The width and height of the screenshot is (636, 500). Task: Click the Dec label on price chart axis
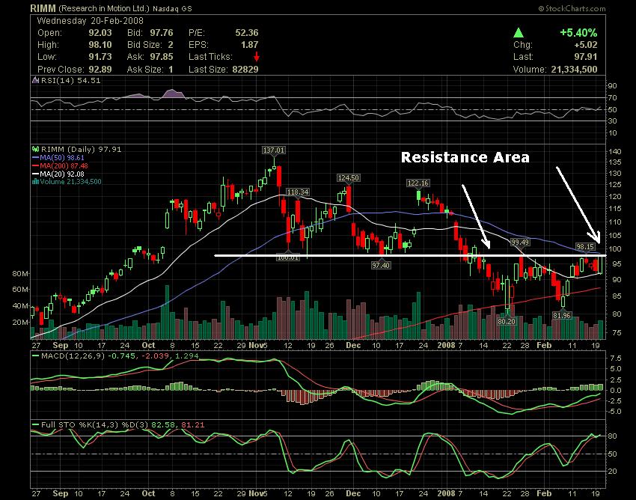[353, 345]
